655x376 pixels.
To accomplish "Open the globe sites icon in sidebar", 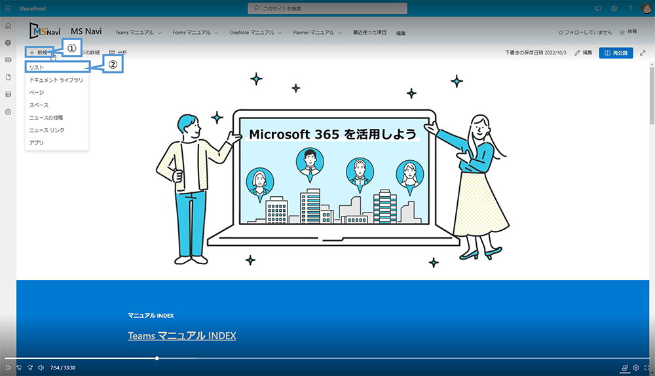I will [8, 43].
